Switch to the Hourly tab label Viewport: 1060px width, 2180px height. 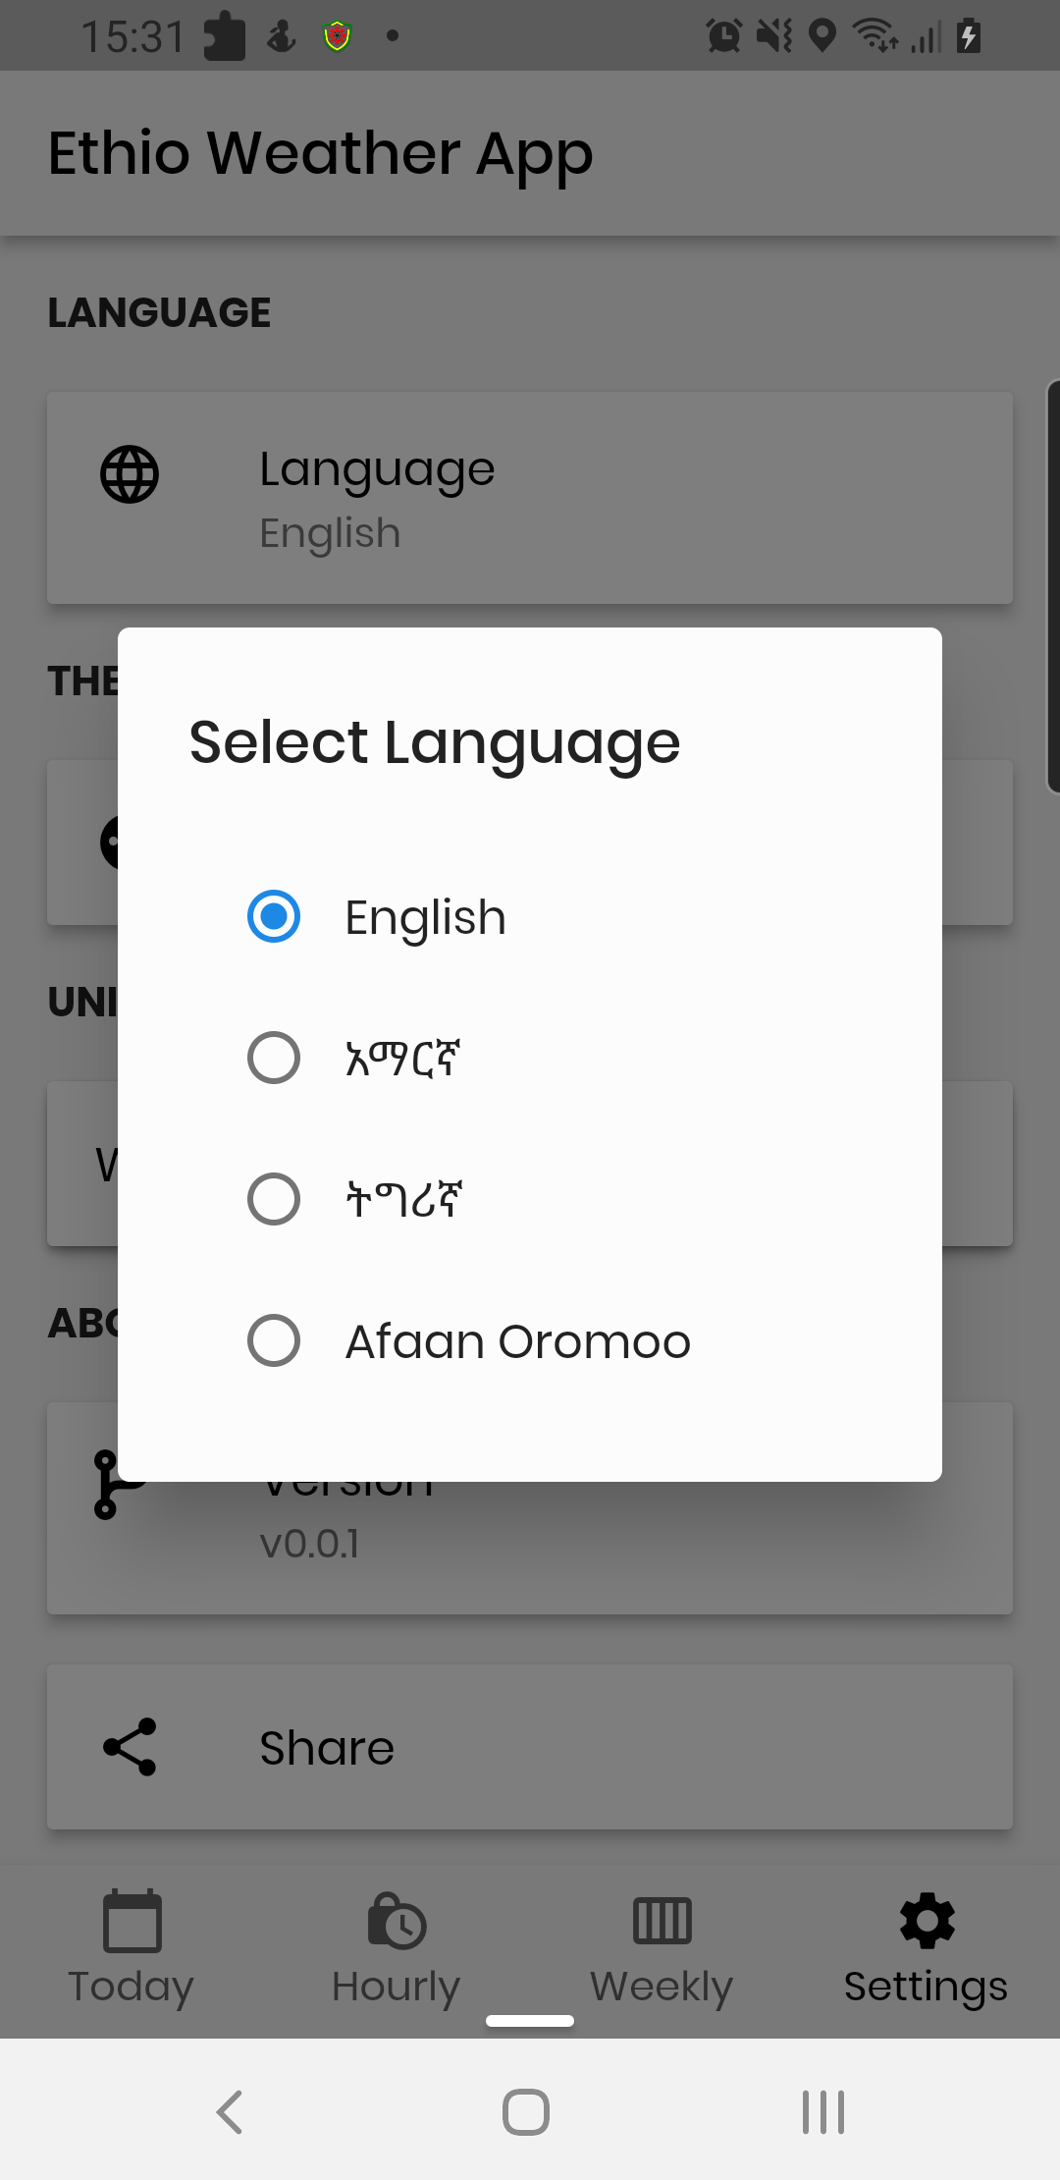click(x=397, y=1987)
